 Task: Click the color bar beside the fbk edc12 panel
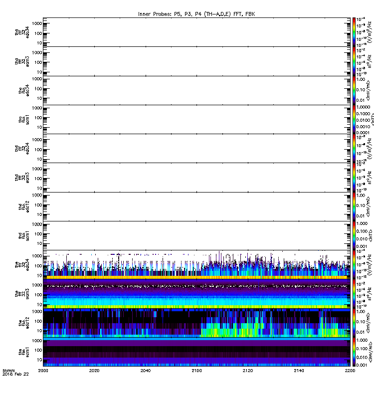pyautogui.click(x=354, y=323)
